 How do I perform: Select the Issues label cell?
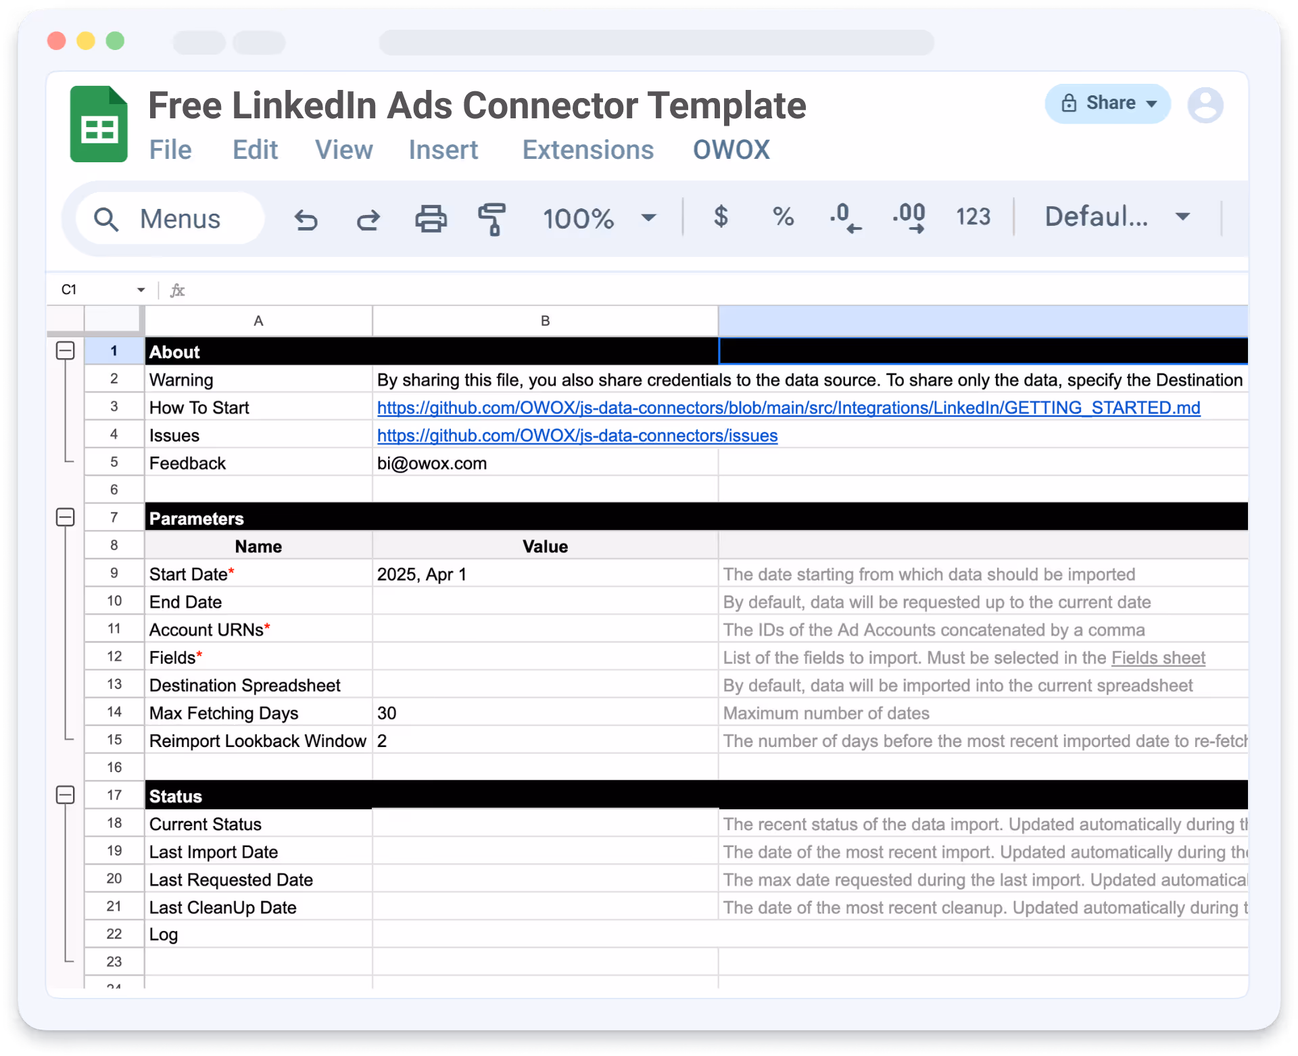point(258,435)
